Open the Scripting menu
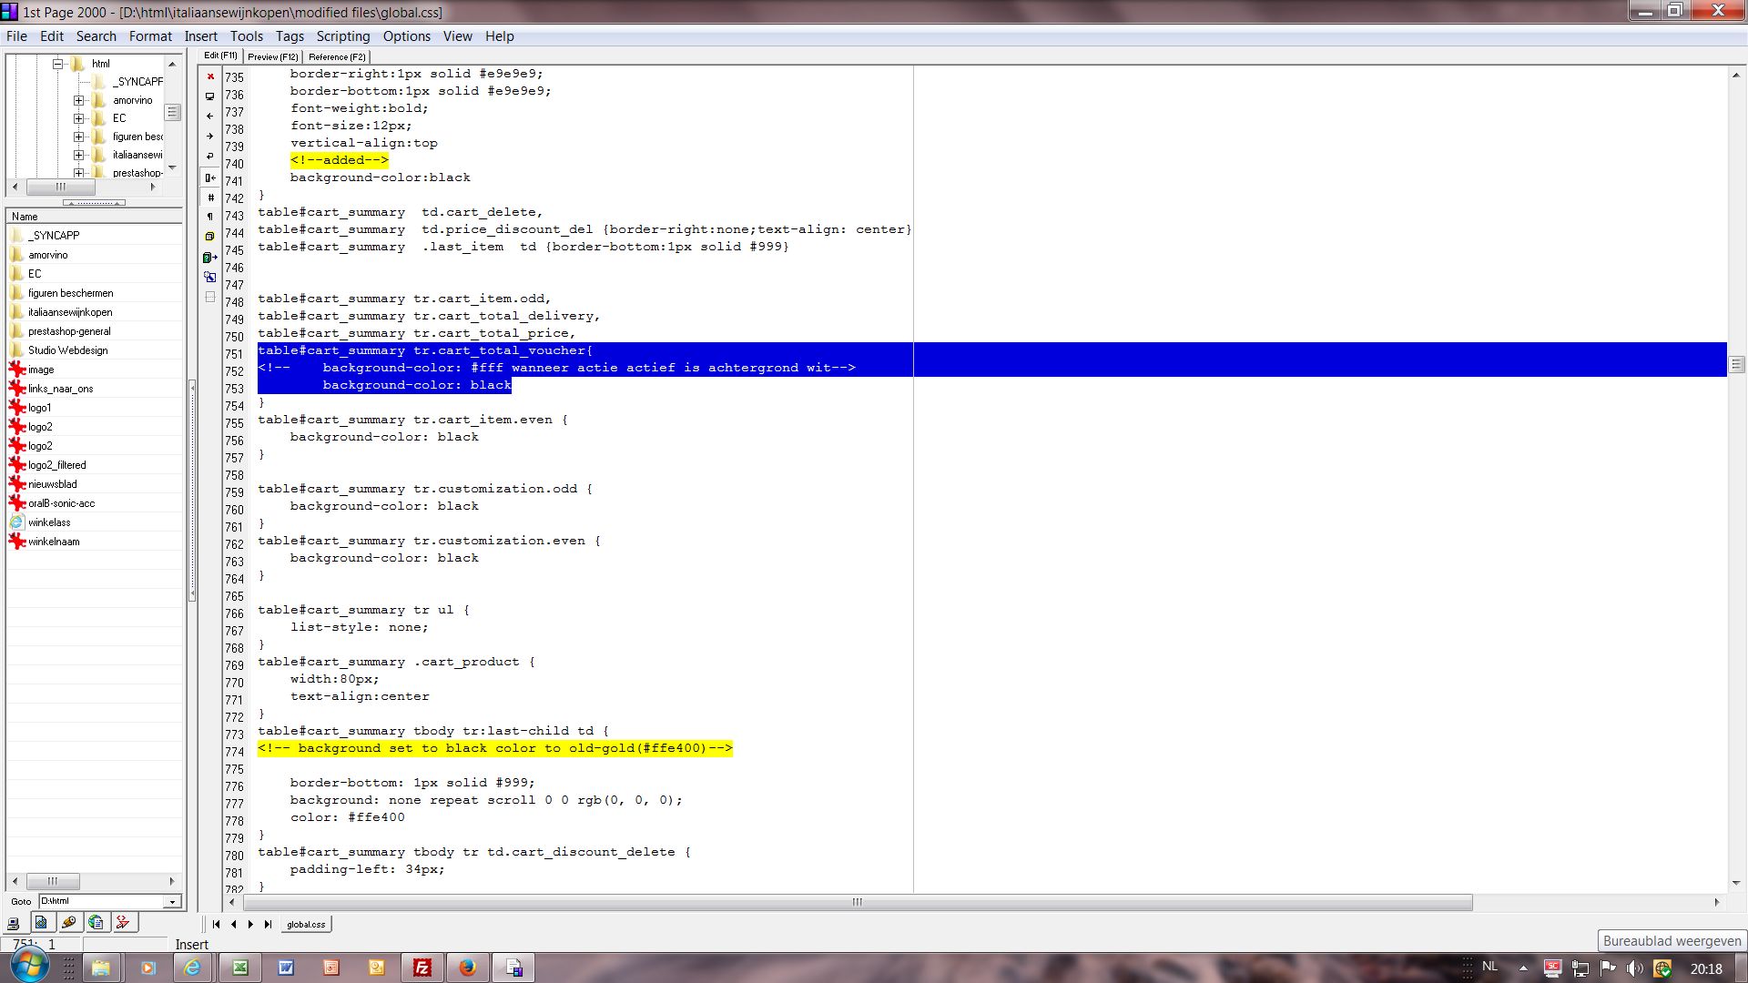Viewport: 1748px width, 983px height. [x=342, y=36]
